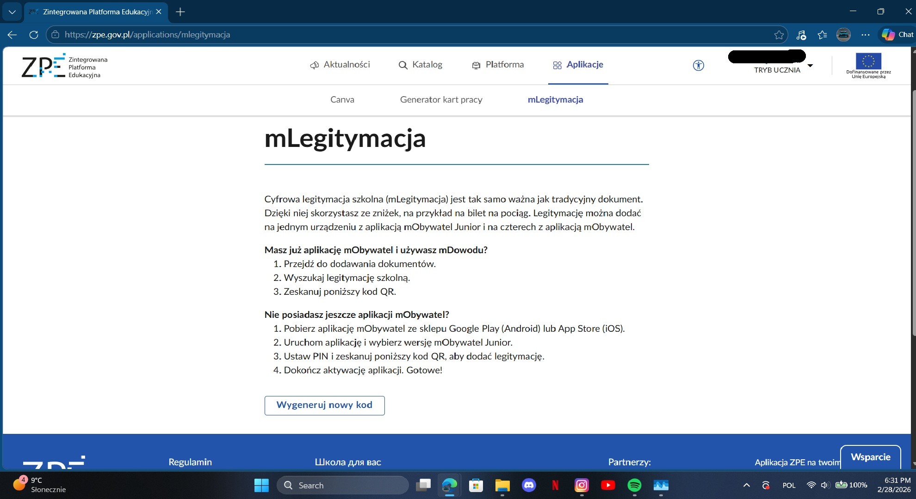
Task: Click the browser back arrow
Action: pos(12,35)
